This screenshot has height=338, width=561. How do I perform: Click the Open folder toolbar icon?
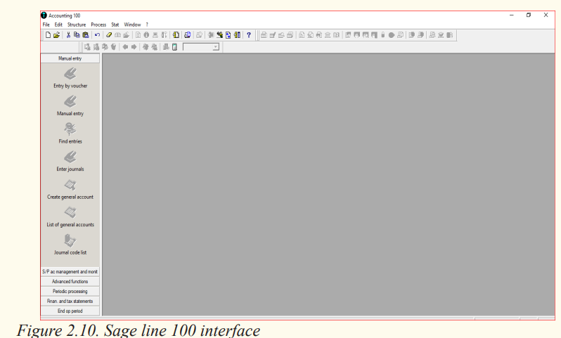56,35
